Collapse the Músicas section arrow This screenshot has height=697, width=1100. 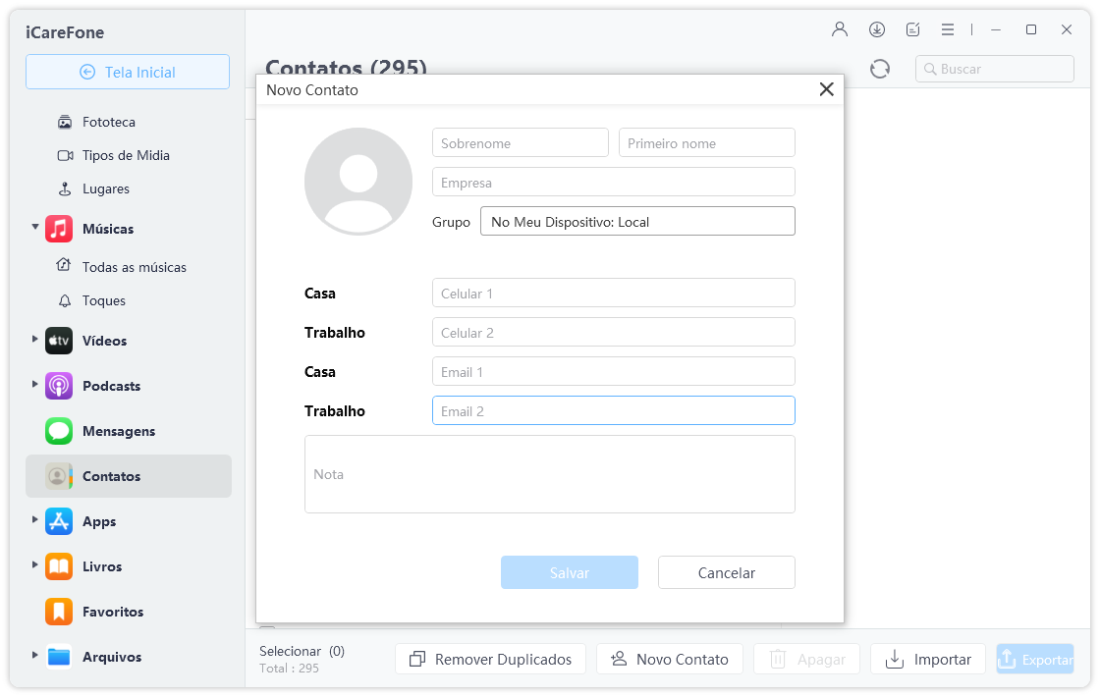[35, 227]
